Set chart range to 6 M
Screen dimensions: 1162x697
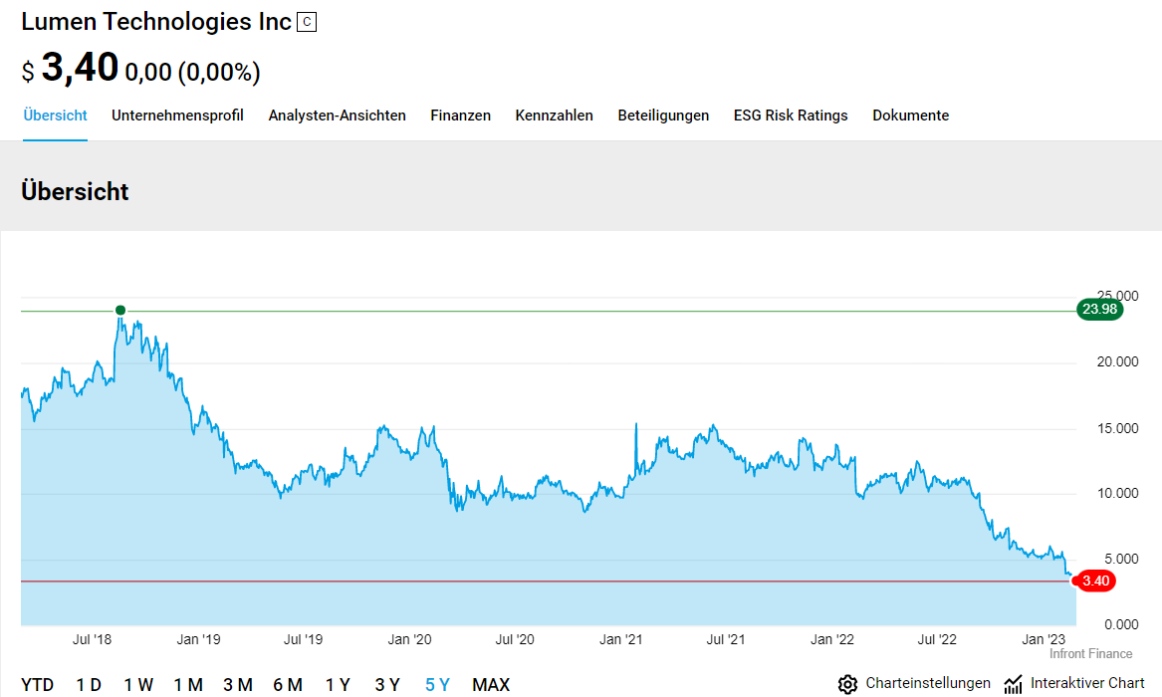pyautogui.click(x=288, y=685)
